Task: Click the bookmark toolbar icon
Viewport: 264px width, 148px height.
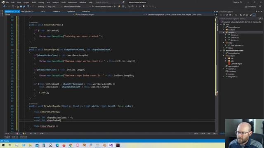Action: (x=144, y=7)
